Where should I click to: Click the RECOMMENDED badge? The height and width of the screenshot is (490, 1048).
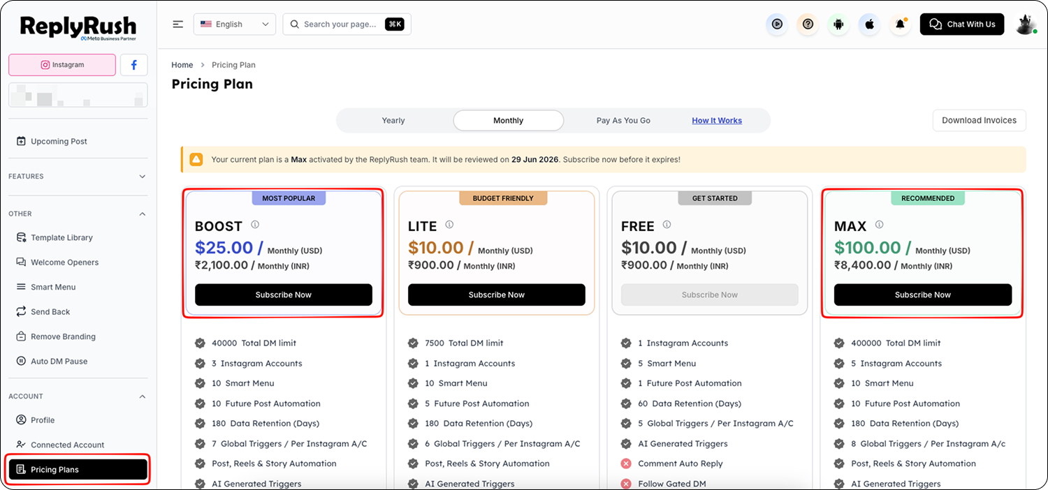pos(928,198)
